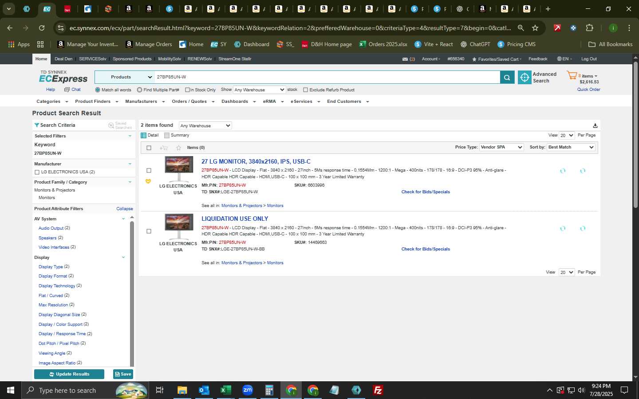Select checkbox for 27 LG MONITOR product
Viewport: 639px width, 399px height.
pyautogui.click(x=149, y=171)
